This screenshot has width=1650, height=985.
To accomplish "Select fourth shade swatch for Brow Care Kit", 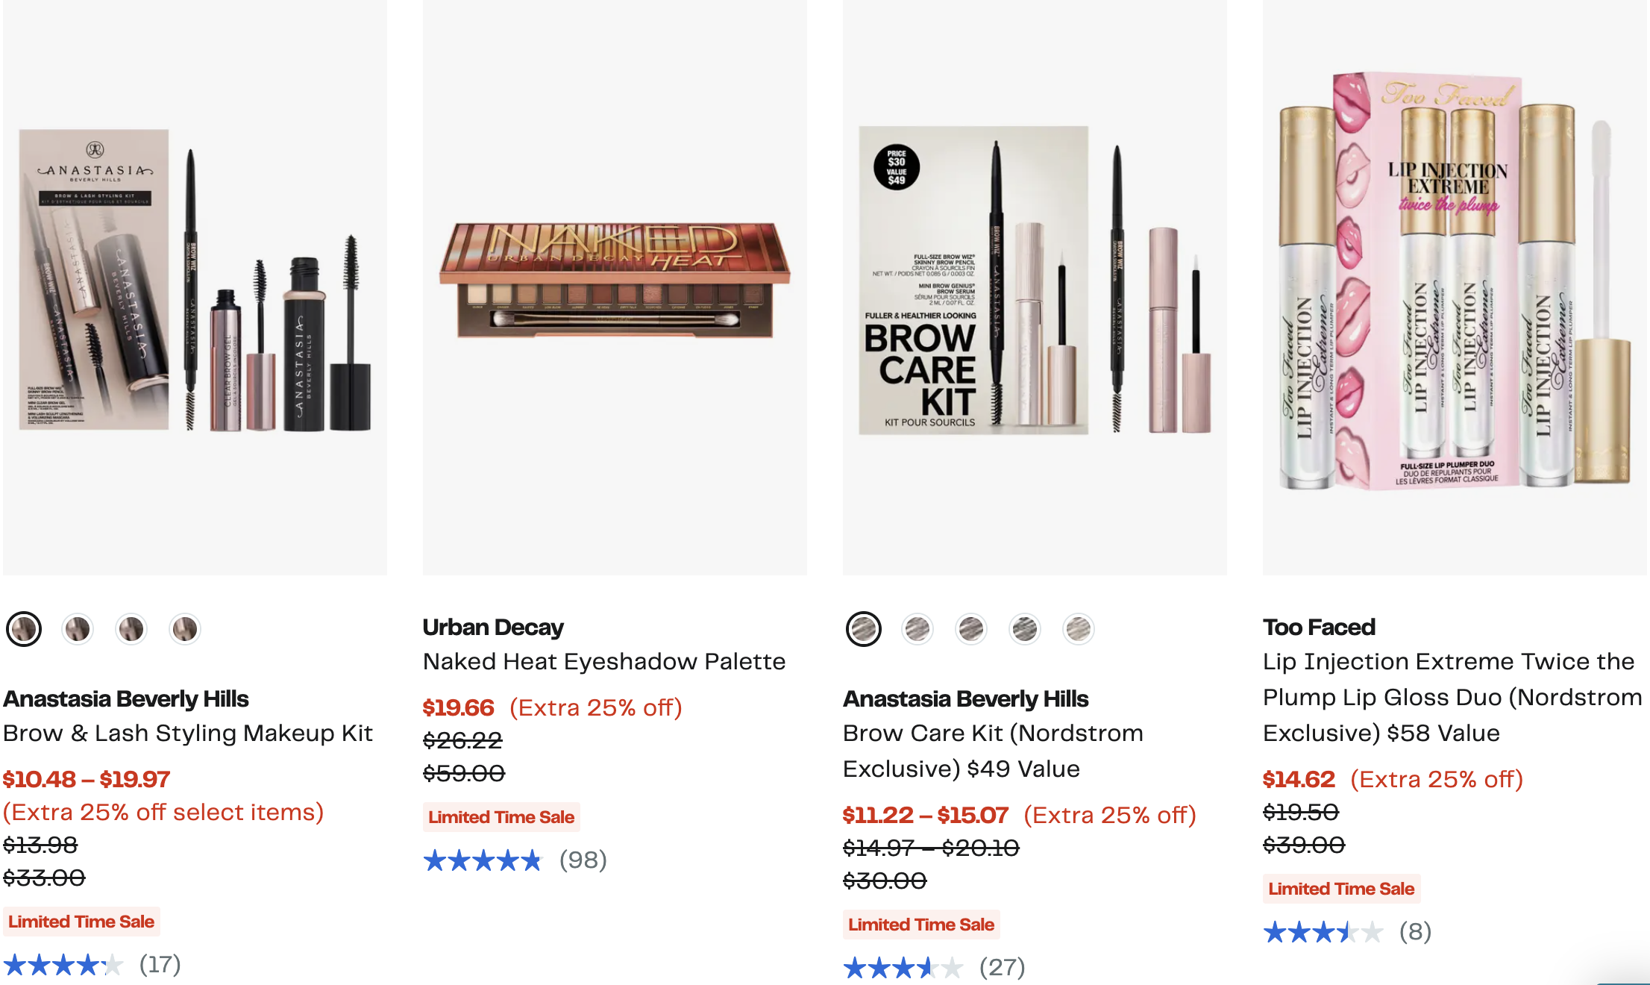I will (1025, 629).
